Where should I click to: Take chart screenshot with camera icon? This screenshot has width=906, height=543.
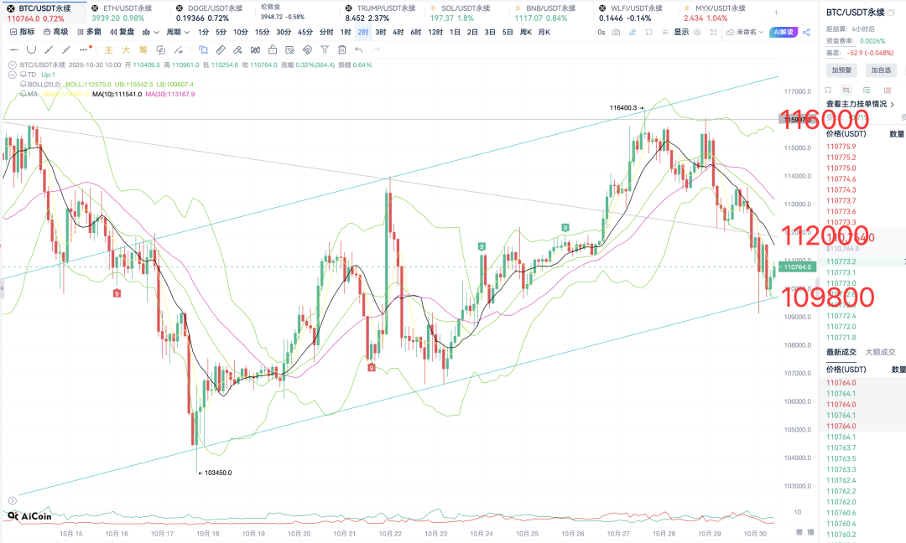pyautogui.click(x=617, y=32)
